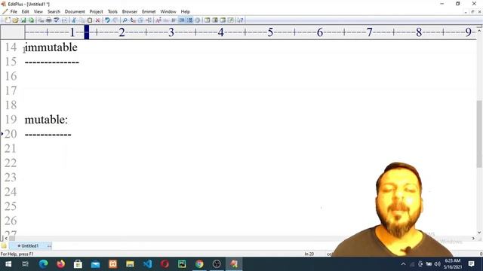Delete selection with red X icon
Viewport: 483px width, 271px height.
[97, 20]
